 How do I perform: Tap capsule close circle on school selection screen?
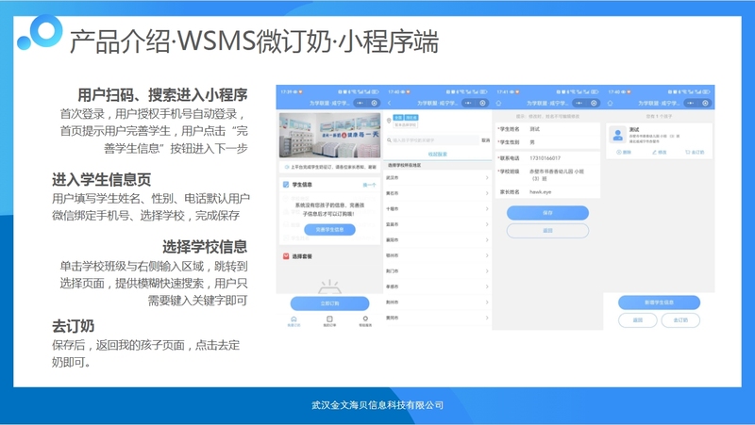tap(482, 103)
